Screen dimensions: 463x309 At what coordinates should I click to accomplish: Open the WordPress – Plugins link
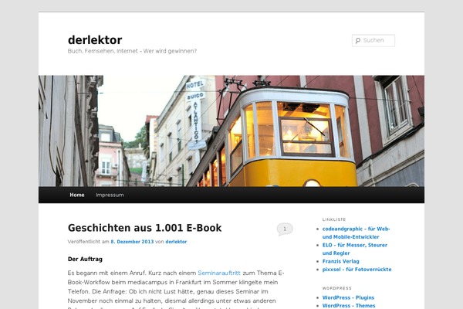click(x=348, y=297)
